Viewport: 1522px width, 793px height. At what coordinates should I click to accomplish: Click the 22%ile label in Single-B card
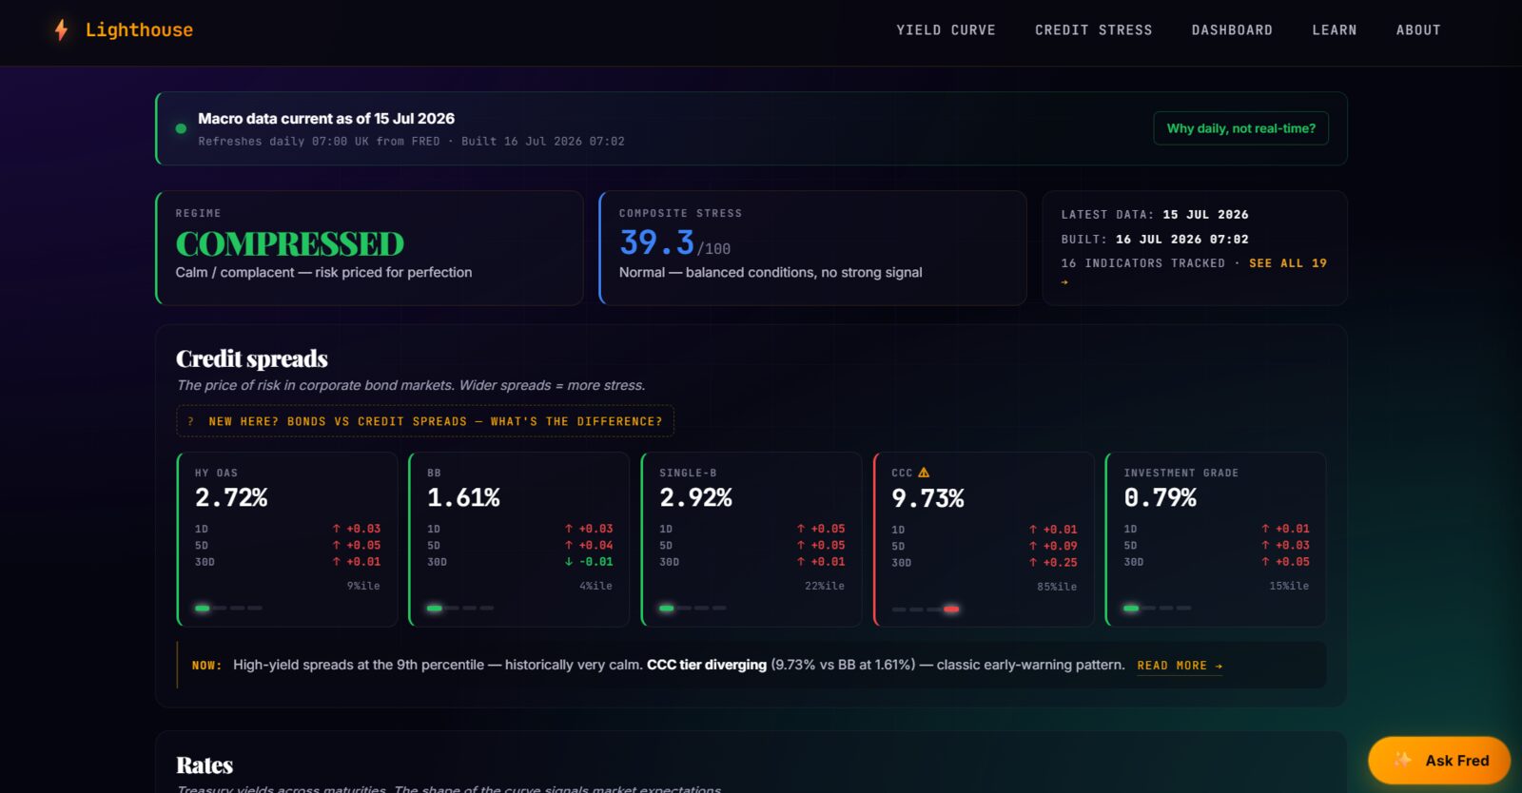[825, 586]
